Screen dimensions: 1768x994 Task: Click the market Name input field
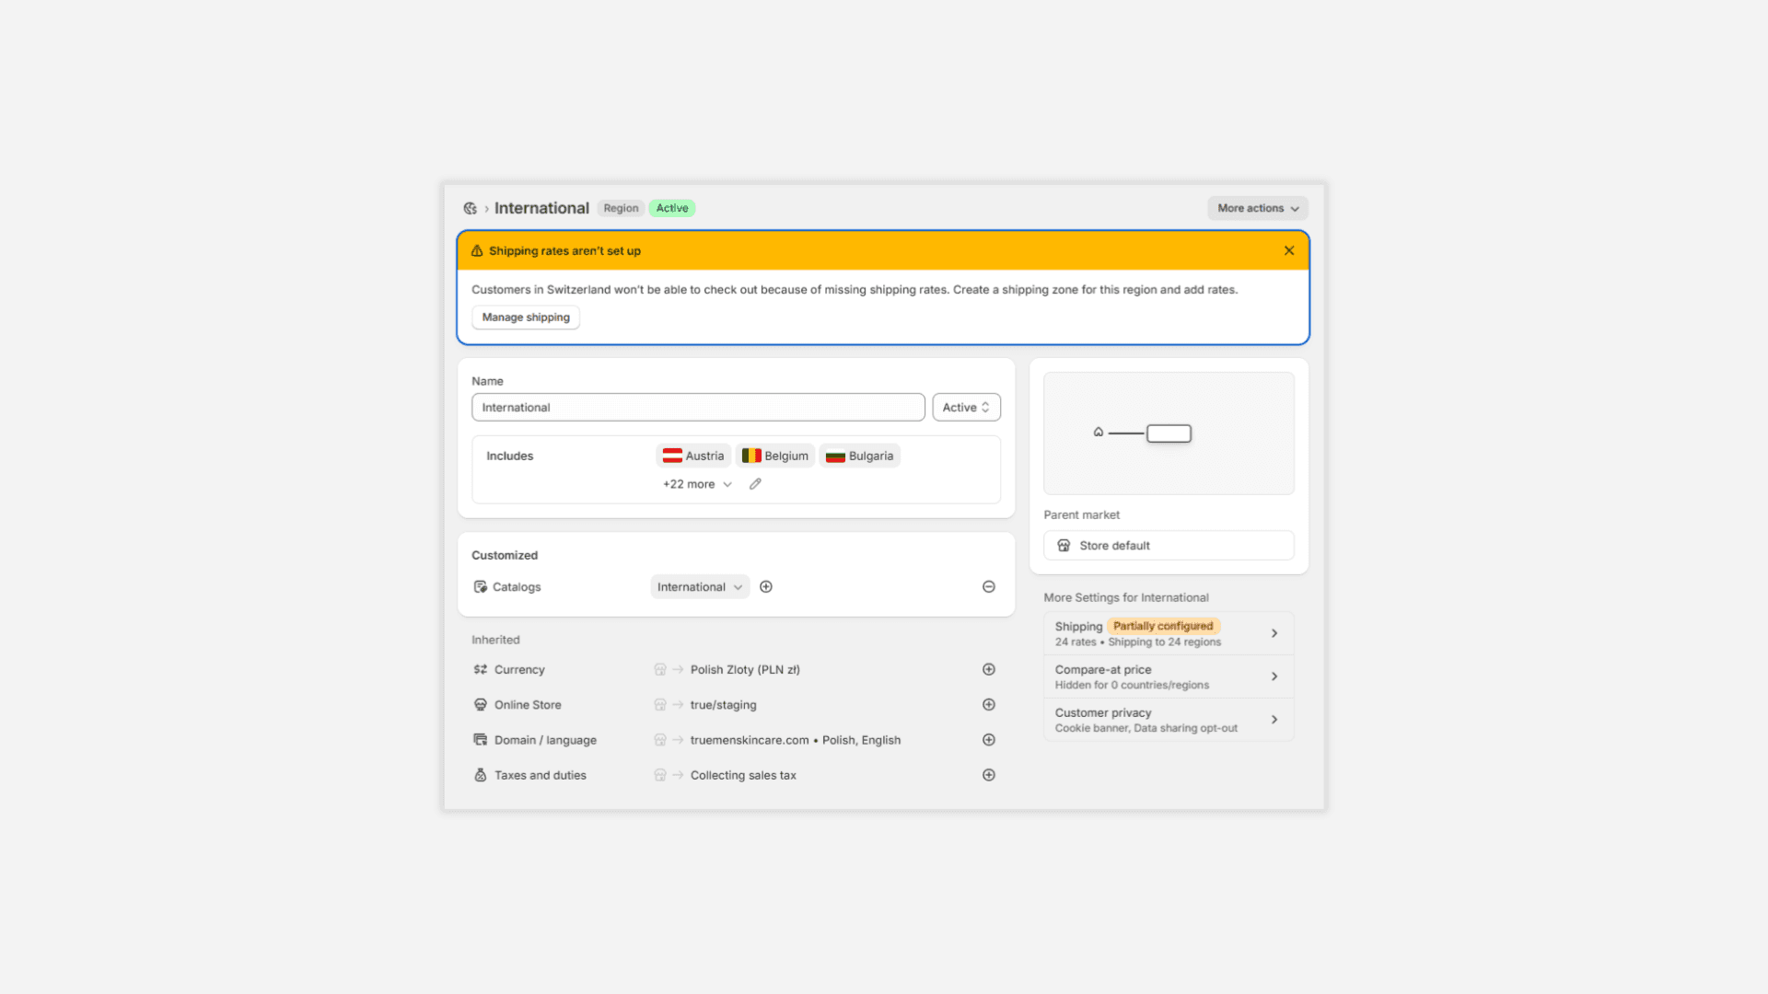tap(698, 408)
